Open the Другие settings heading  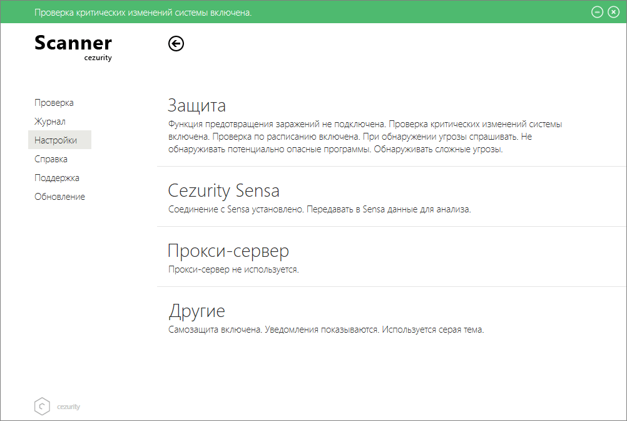coord(196,311)
